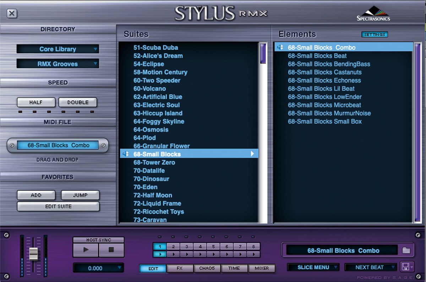Open the Core Library directory dropdown
The image size is (426, 282).
click(58, 49)
